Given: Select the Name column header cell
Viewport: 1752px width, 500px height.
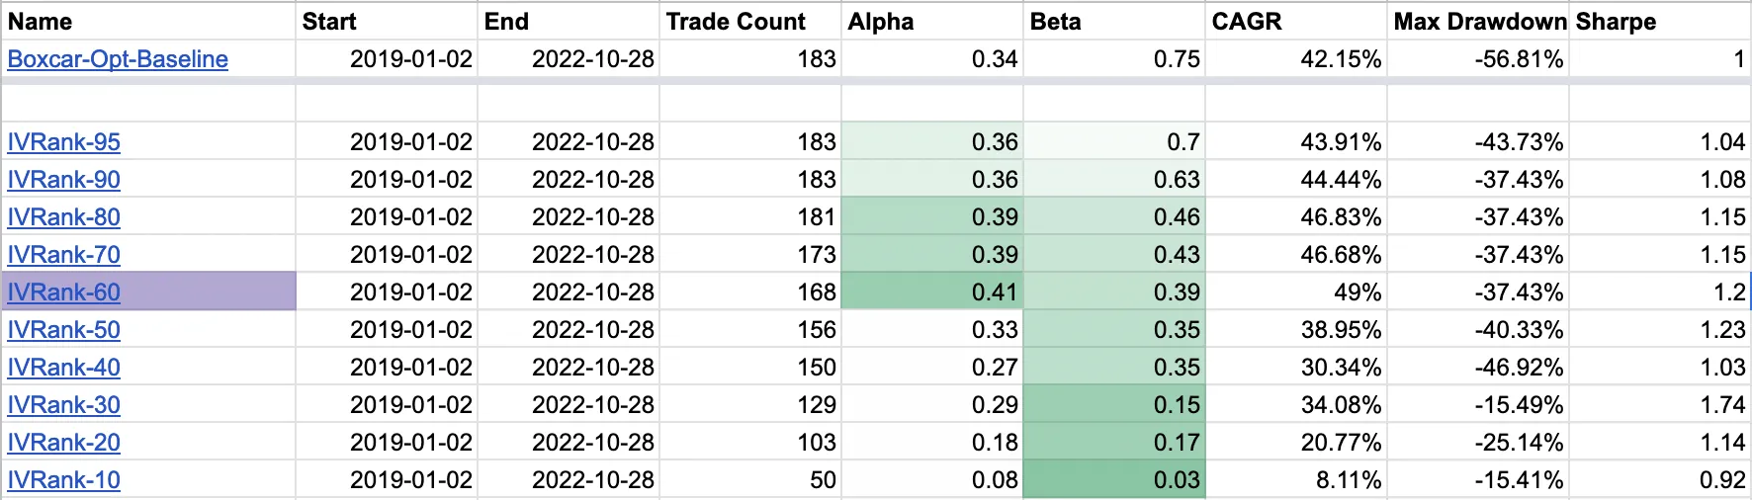Looking at the screenshot, I should 148,21.
